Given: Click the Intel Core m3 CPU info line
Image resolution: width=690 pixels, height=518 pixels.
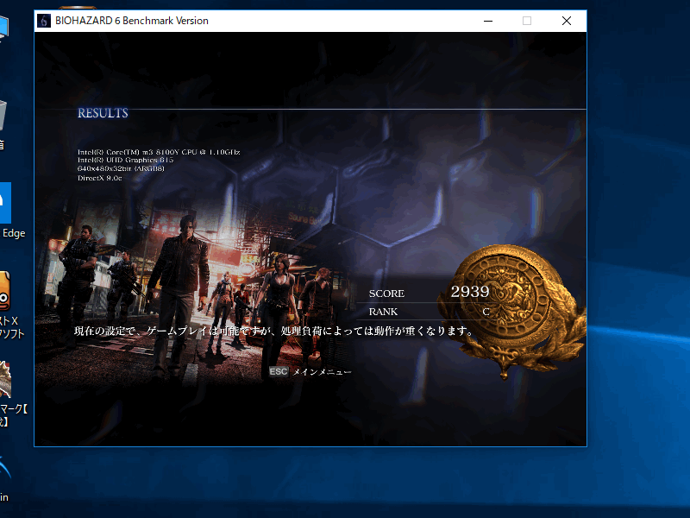Looking at the screenshot, I should pos(159,152).
